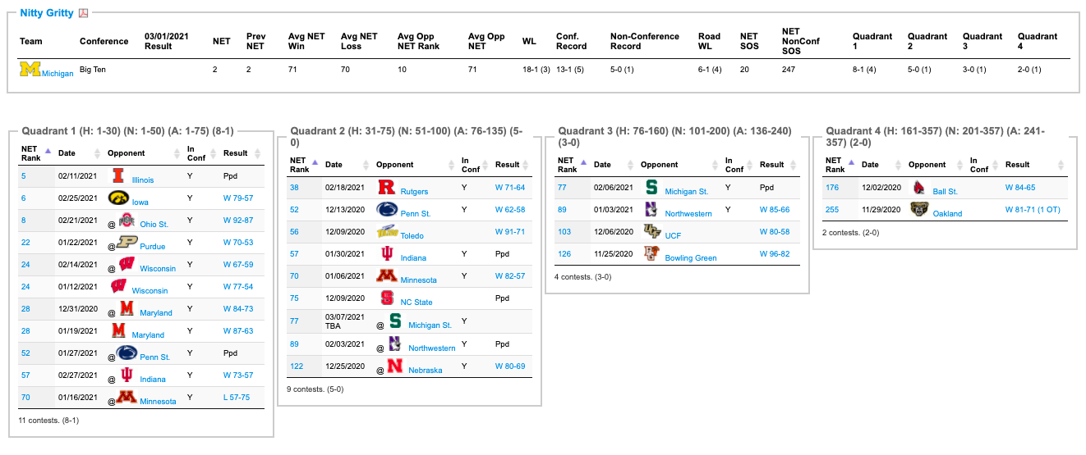The height and width of the screenshot is (455, 1086).
Task: Click the Wisconsin logo in the 02/14/2021 row
Action: click(127, 264)
